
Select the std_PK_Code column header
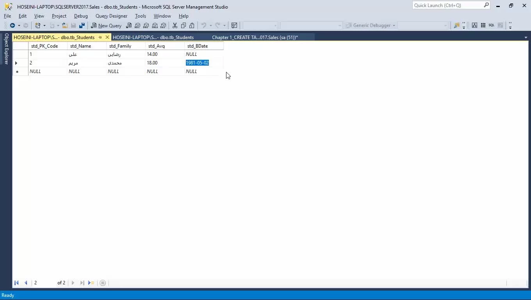(48, 46)
